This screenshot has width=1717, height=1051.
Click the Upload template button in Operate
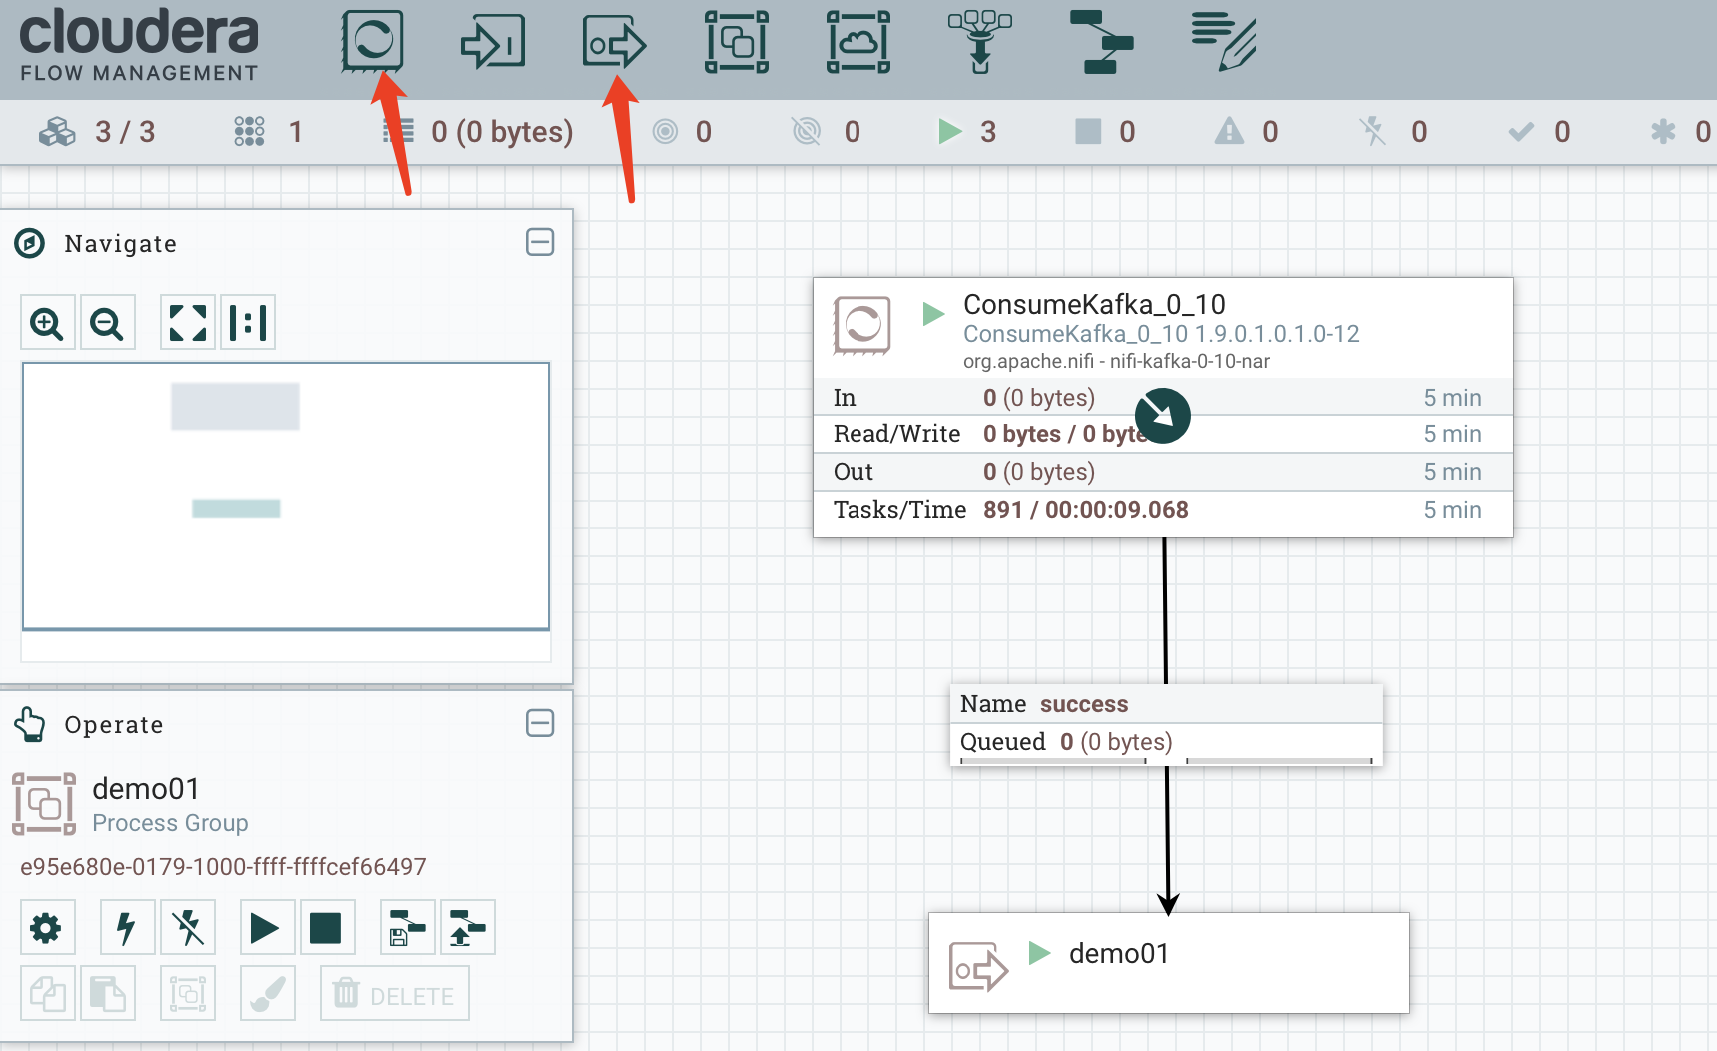[467, 928]
